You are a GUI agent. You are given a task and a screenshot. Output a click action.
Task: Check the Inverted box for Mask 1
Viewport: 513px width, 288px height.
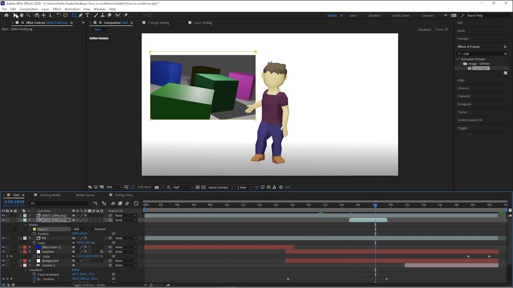click(x=92, y=229)
